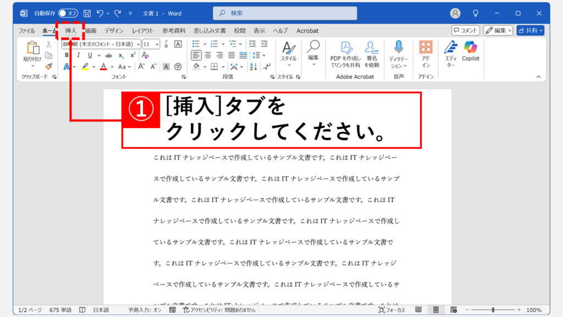The width and height of the screenshot is (563, 317).
Task: Open the Editor (エディター) proofing tool
Action: (451, 53)
